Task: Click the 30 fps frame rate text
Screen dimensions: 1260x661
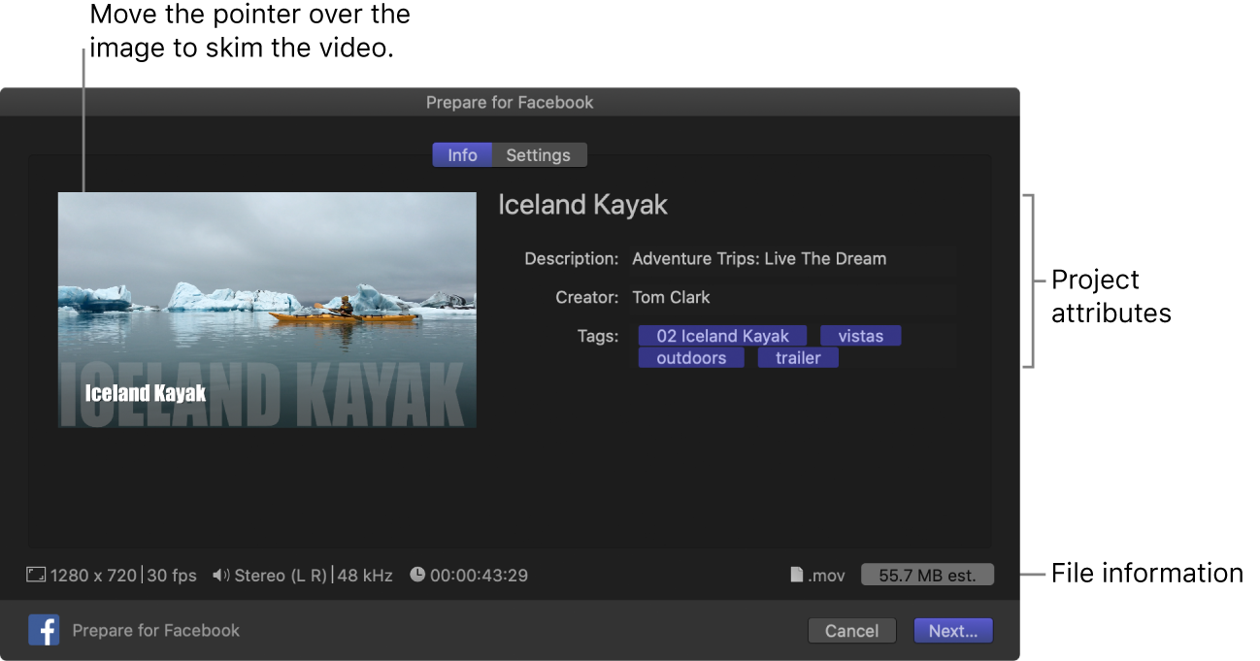Action: point(172,576)
